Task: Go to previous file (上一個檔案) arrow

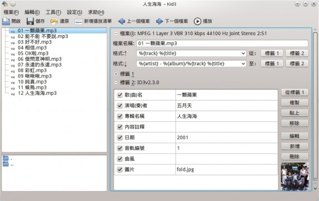Action: [x=121, y=21]
